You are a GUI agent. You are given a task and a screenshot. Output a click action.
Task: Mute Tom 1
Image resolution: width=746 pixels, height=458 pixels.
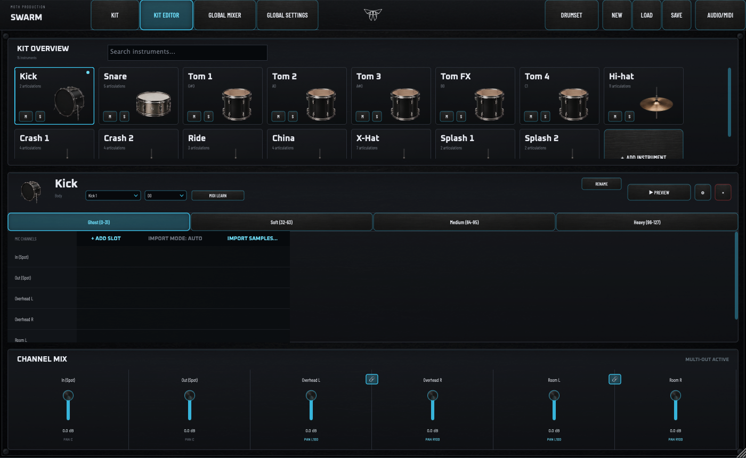tap(194, 116)
